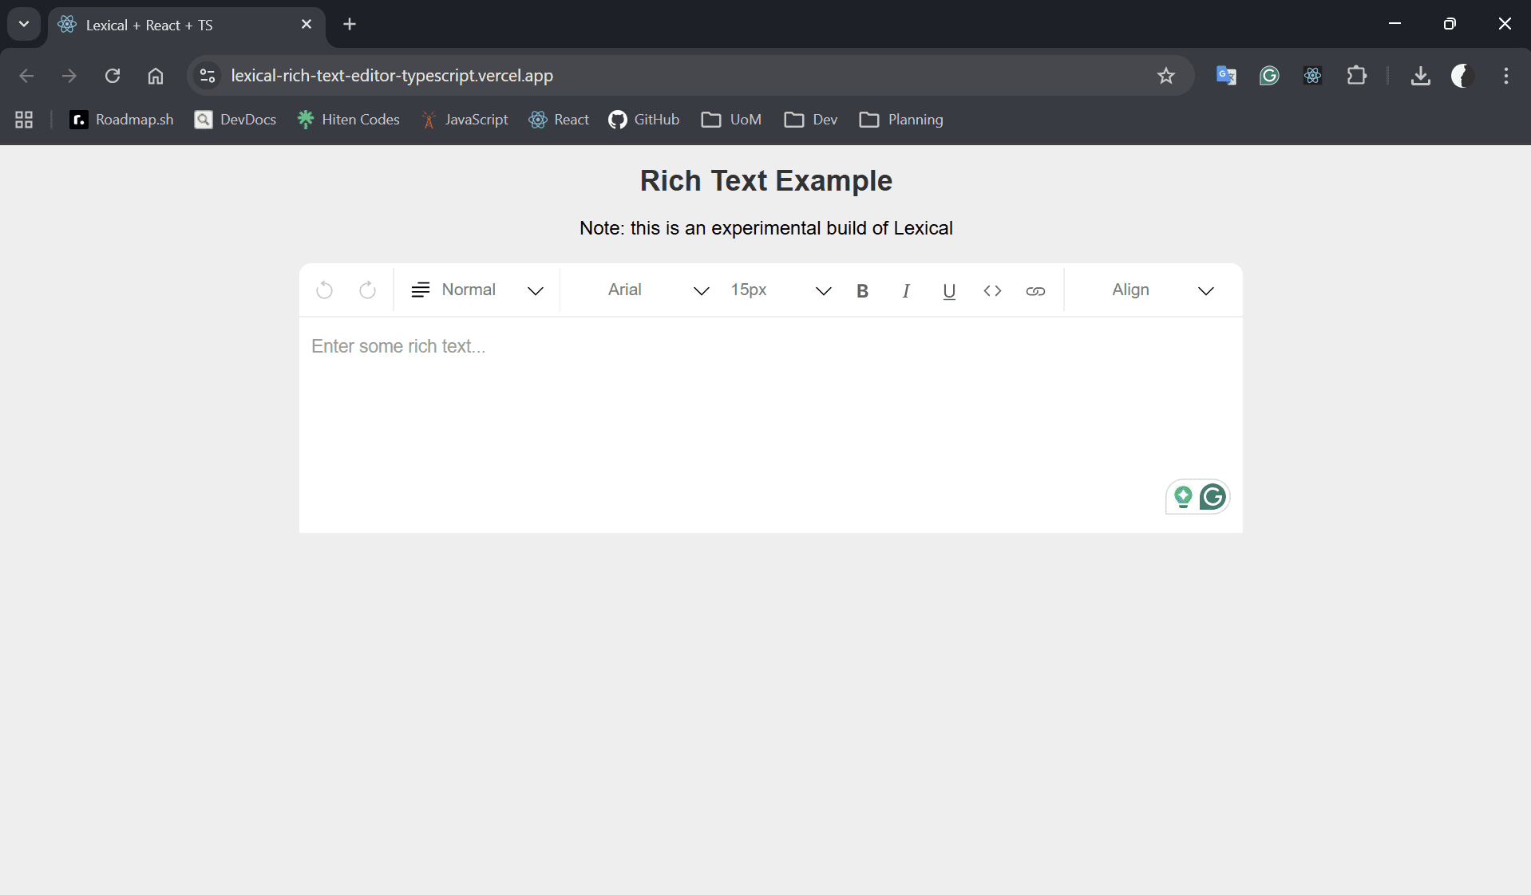This screenshot has width=1531, height=895.
Task: Open the Arial font family dropdown
Action: tap(655, 290)
